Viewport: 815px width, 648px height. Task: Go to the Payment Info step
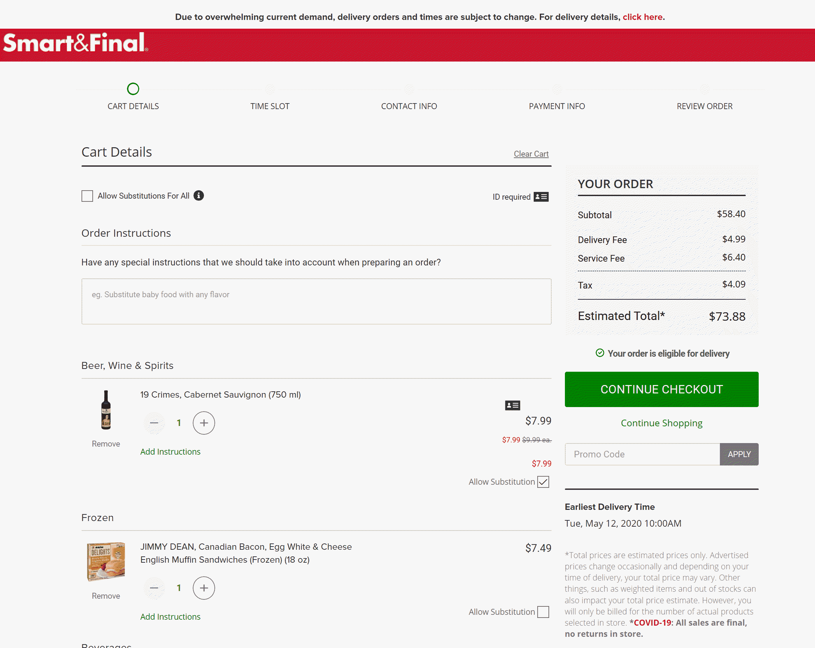click(x=557, y=106)
